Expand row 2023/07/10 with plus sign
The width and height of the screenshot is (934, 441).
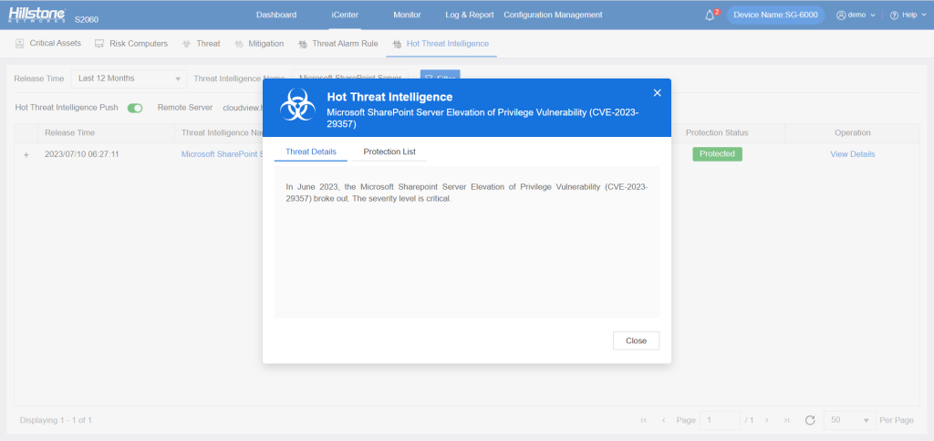click(x=26, y=154)
